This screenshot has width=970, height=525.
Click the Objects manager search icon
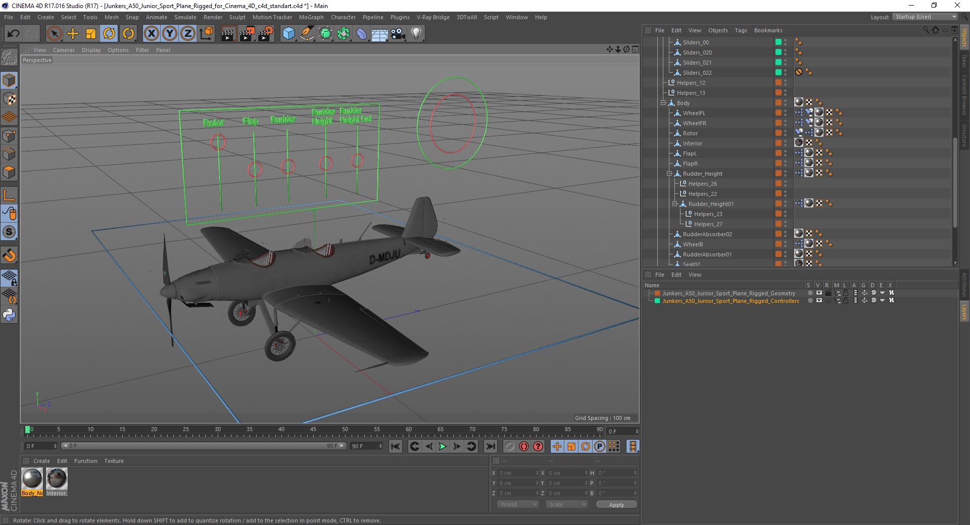pos(926,30)
